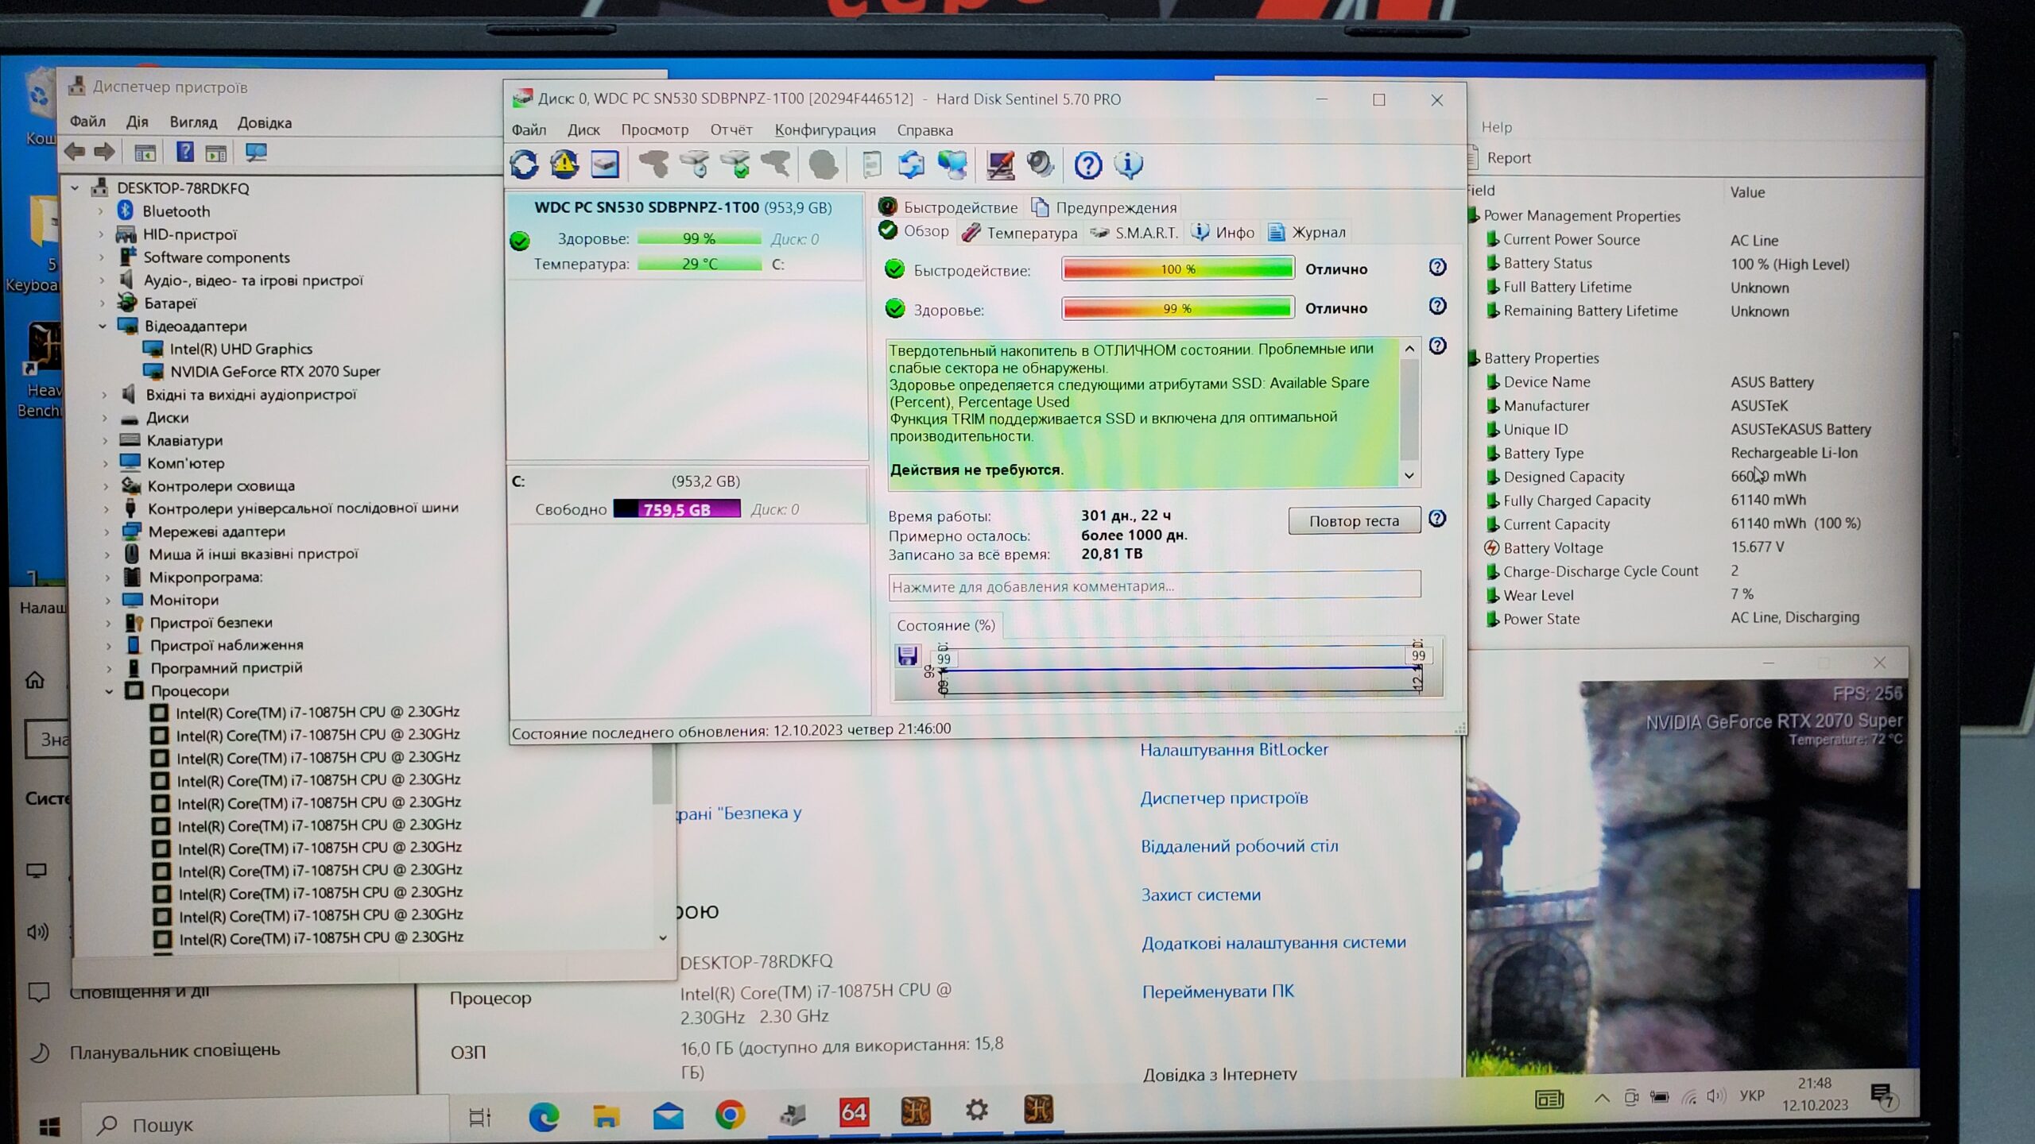The image size is (2035, 1144).
Task: Click help icon next to Быстродействие bar
Action: click(1436, 268)
